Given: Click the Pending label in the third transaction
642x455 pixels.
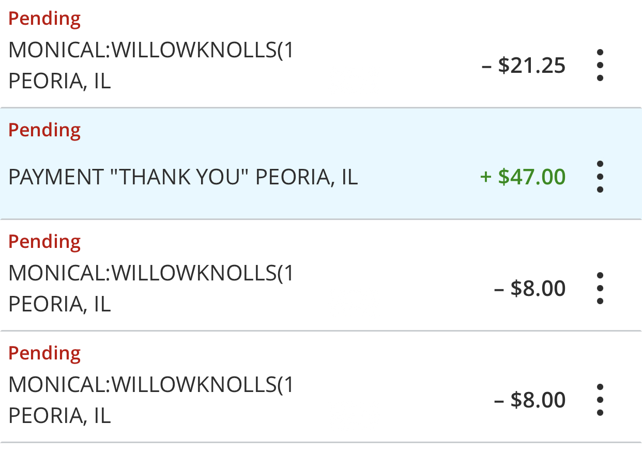Looking at the screenshot, I should [44, 242].
